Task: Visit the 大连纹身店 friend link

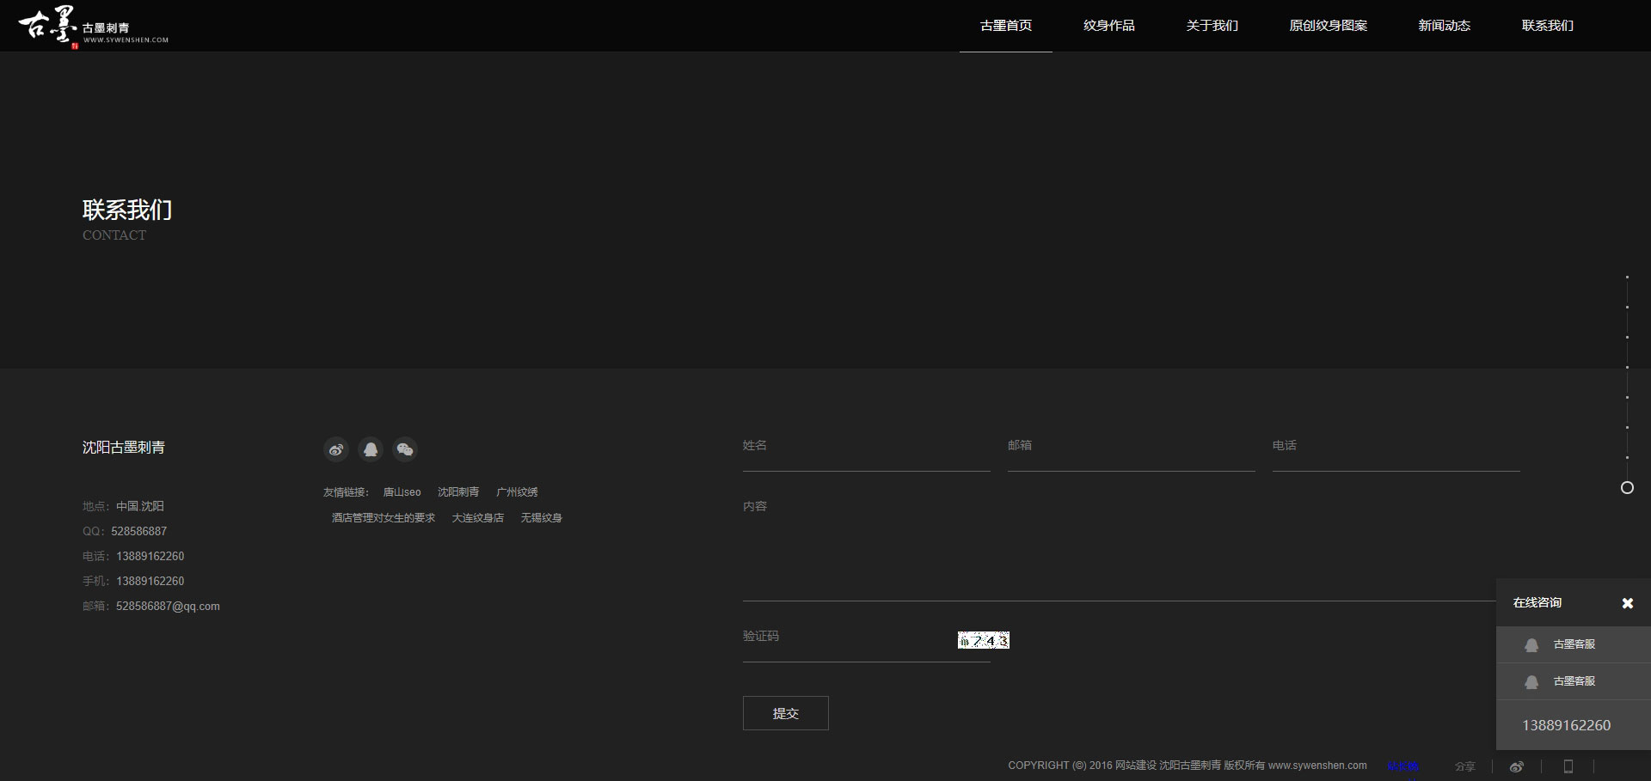Action: click(478, 518)
